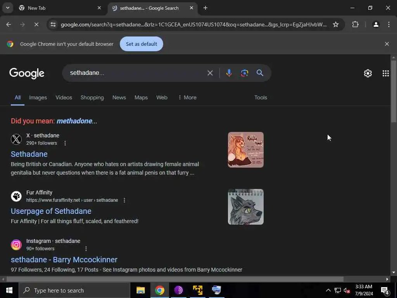
Task: Switch to News results
Action: tap(119, 97)
